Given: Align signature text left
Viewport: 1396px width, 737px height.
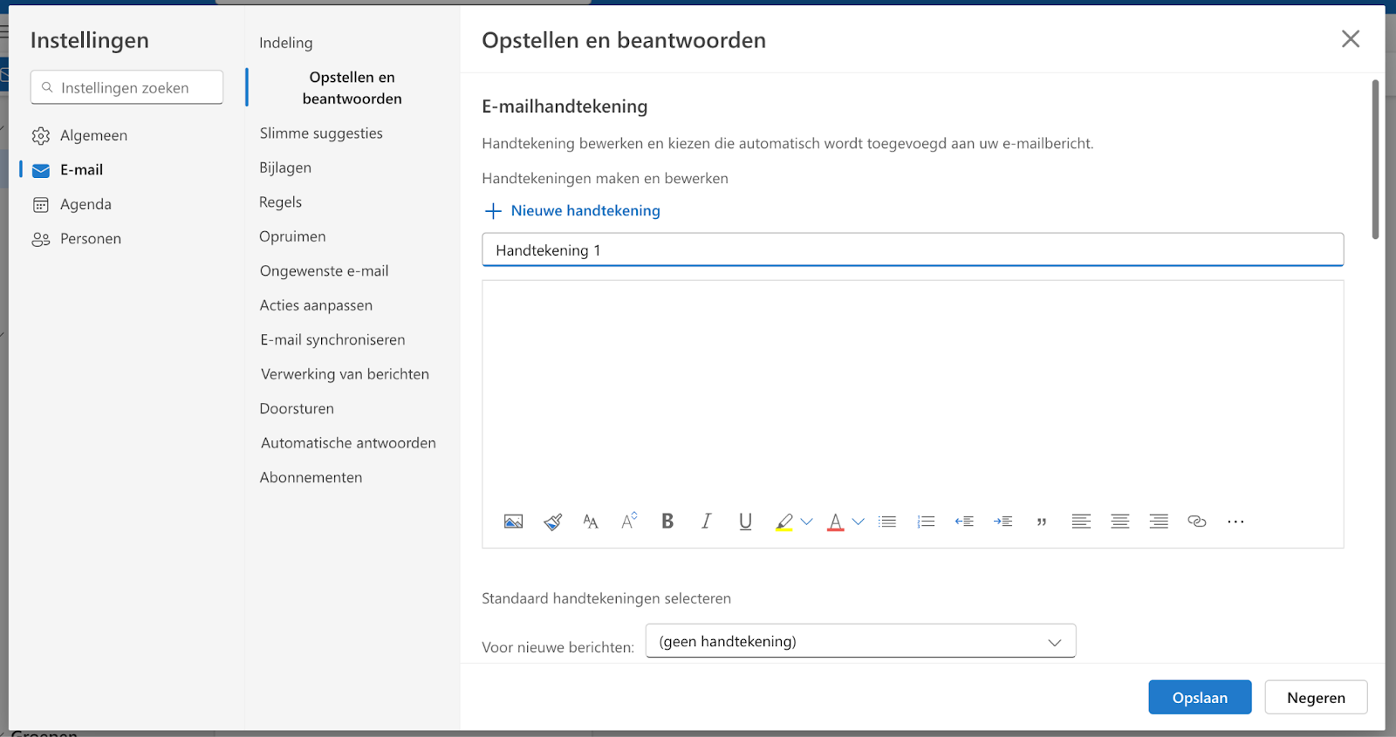Looking at the screenshot, I should [x=1081, y=522].
